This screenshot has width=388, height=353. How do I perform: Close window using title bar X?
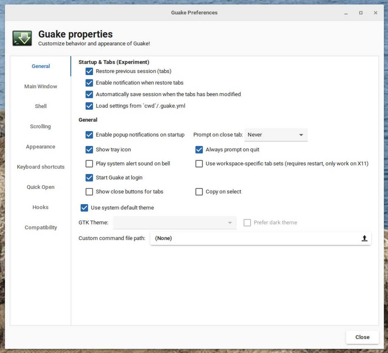coord(376,13)
